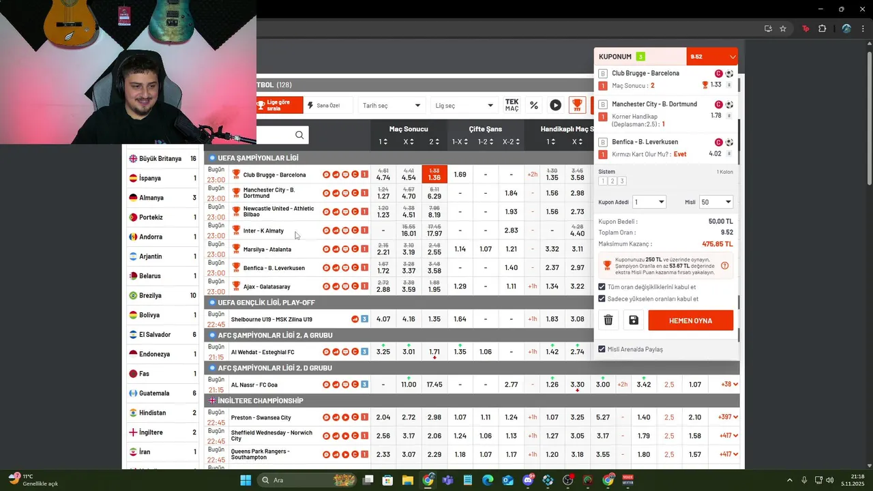Open the 'Lig seç' league dropdown
This screenshot has width=873, height=491.
[464, 106]
